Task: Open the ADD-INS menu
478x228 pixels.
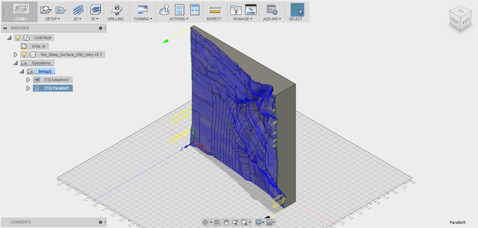Action: coord(272,19)
